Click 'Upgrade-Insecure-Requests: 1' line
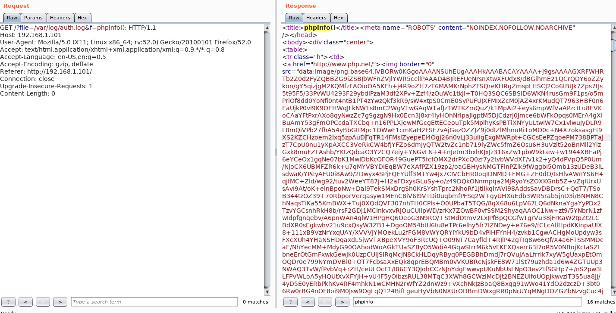This screenshot has height=313, width=616. (46, 86)
